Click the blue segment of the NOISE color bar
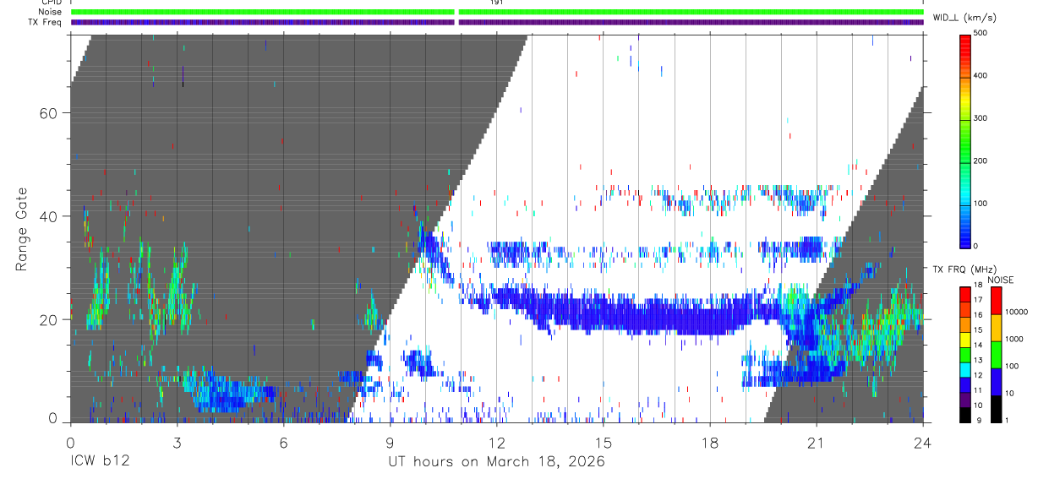Screen dimensions: 1038x479 (996, 382)
